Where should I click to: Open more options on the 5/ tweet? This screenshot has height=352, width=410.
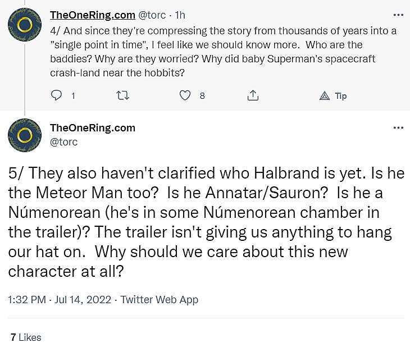[x=398, y=128]
